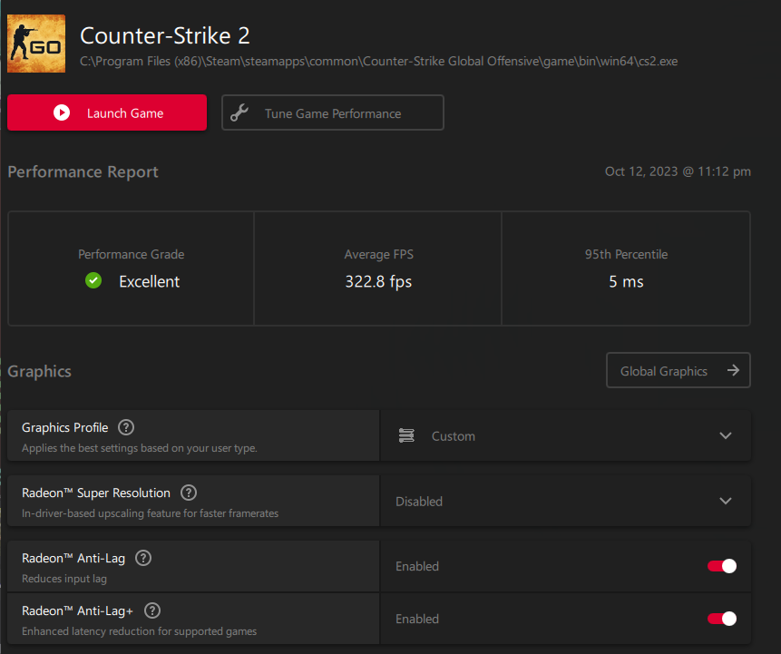Show help tooltip icon for Radeon Anti-Lag+

pos(152,610)
